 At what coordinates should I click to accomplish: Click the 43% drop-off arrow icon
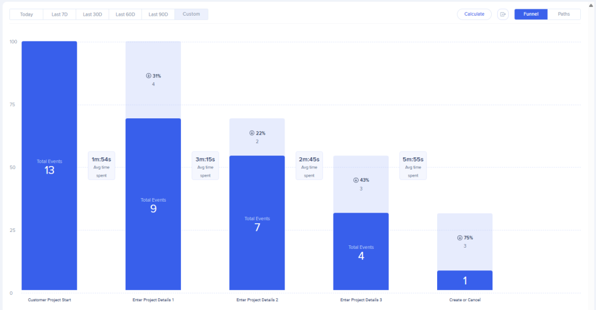356,180
